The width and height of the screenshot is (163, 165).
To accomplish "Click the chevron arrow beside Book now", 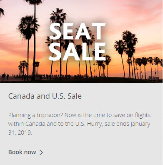I will coord(41,152).
